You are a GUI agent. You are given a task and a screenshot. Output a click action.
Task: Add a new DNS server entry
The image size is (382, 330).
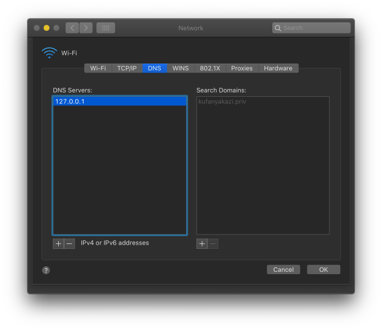[58, 243]
